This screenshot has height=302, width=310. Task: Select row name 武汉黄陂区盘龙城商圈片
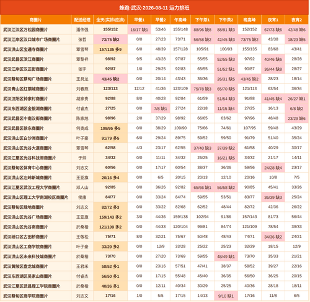click(25, 267)
